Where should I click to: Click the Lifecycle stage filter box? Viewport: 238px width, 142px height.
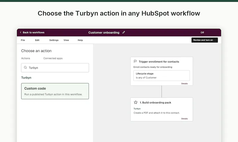[x=162, y=76]
